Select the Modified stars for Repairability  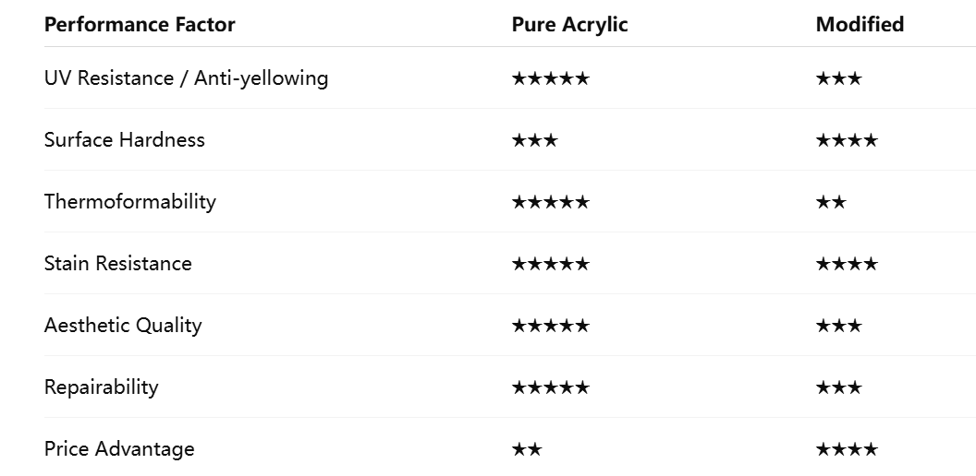coord(838,387)
